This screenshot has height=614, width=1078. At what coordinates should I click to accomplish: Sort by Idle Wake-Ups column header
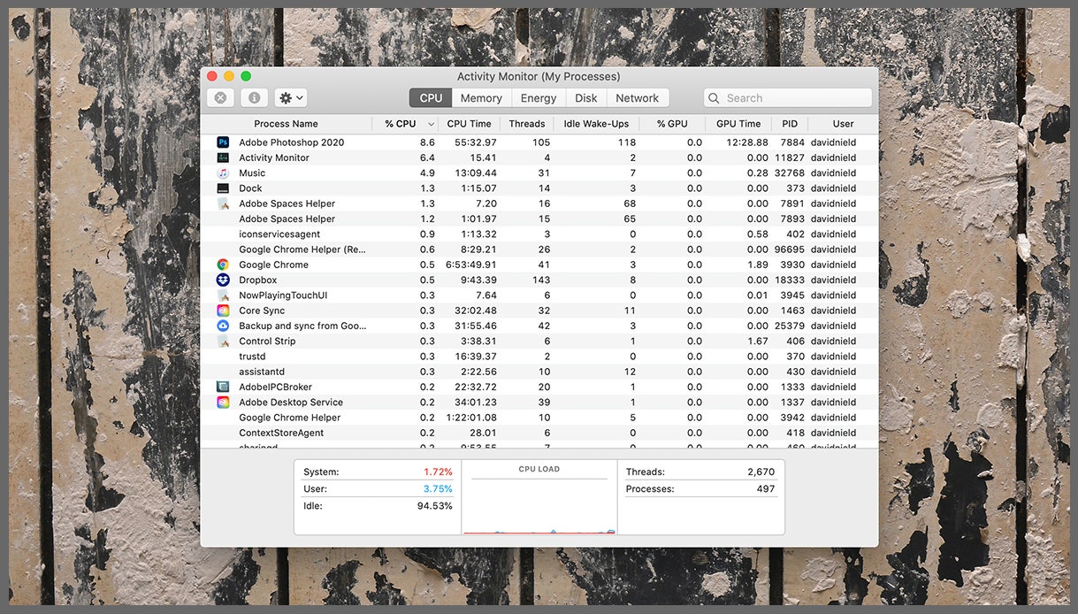pyautogui.click(x=596, y=124)
